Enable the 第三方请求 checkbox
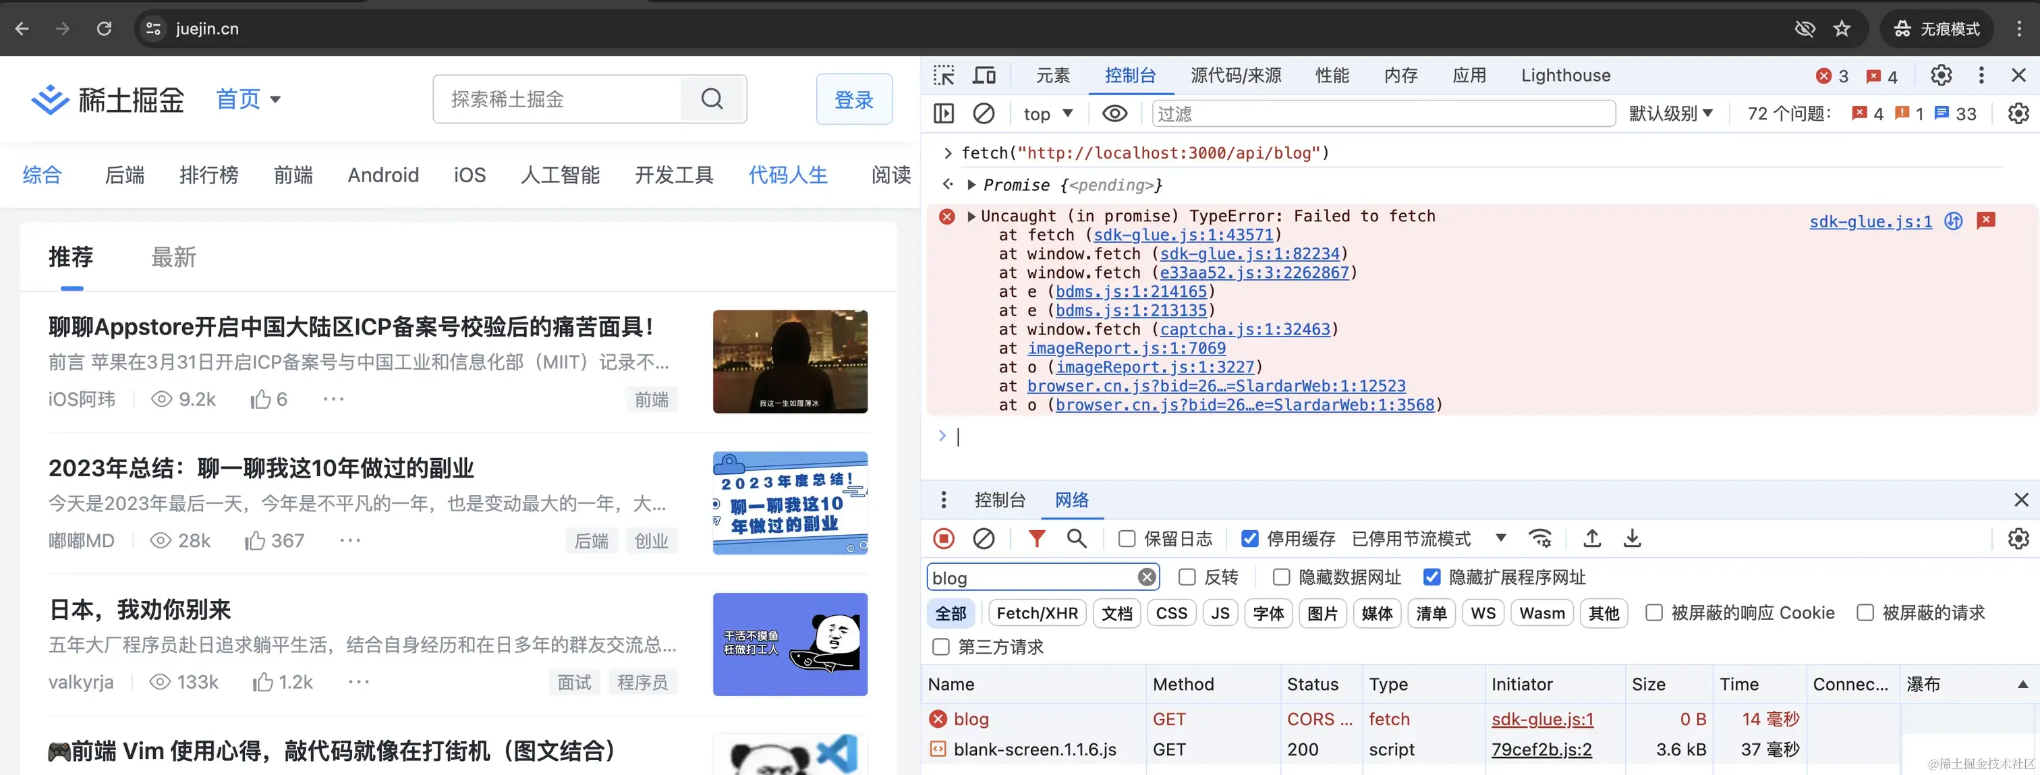Viewport: 2040px width, 775px height. coord(941,647)
